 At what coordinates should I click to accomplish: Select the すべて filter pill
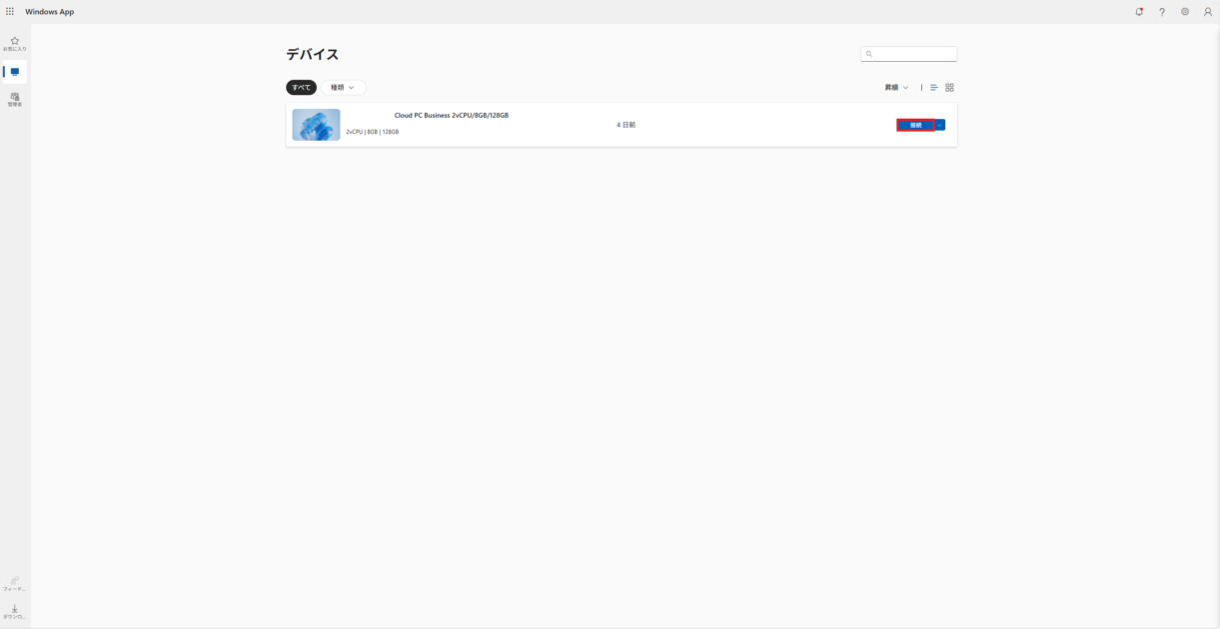[301, 88]
